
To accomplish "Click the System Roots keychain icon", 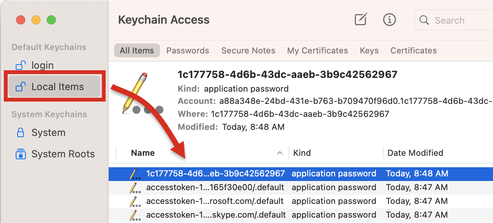I will pos(20,154).
